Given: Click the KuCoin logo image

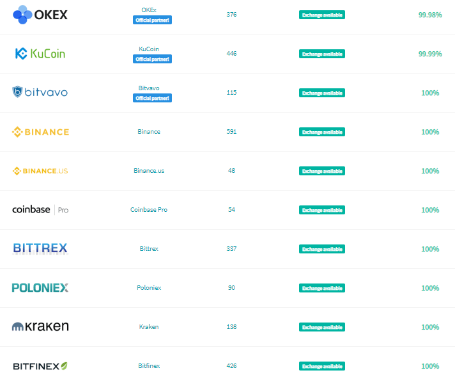Looking at the screenshot, I should [40, 54].
